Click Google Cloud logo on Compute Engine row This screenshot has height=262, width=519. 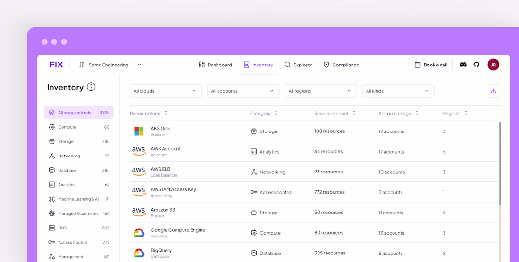pos(139,233)
